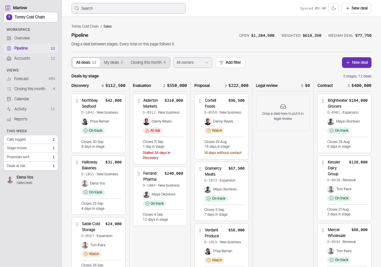Click the 14 days without contact warning
This screenshot has height=267, width=381.
tap(223, 153)
